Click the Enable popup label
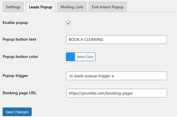 pyautogui.click(x=15, y=22)
